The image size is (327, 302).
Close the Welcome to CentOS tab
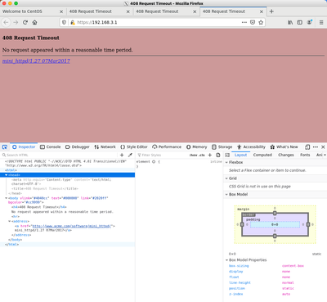61,11
